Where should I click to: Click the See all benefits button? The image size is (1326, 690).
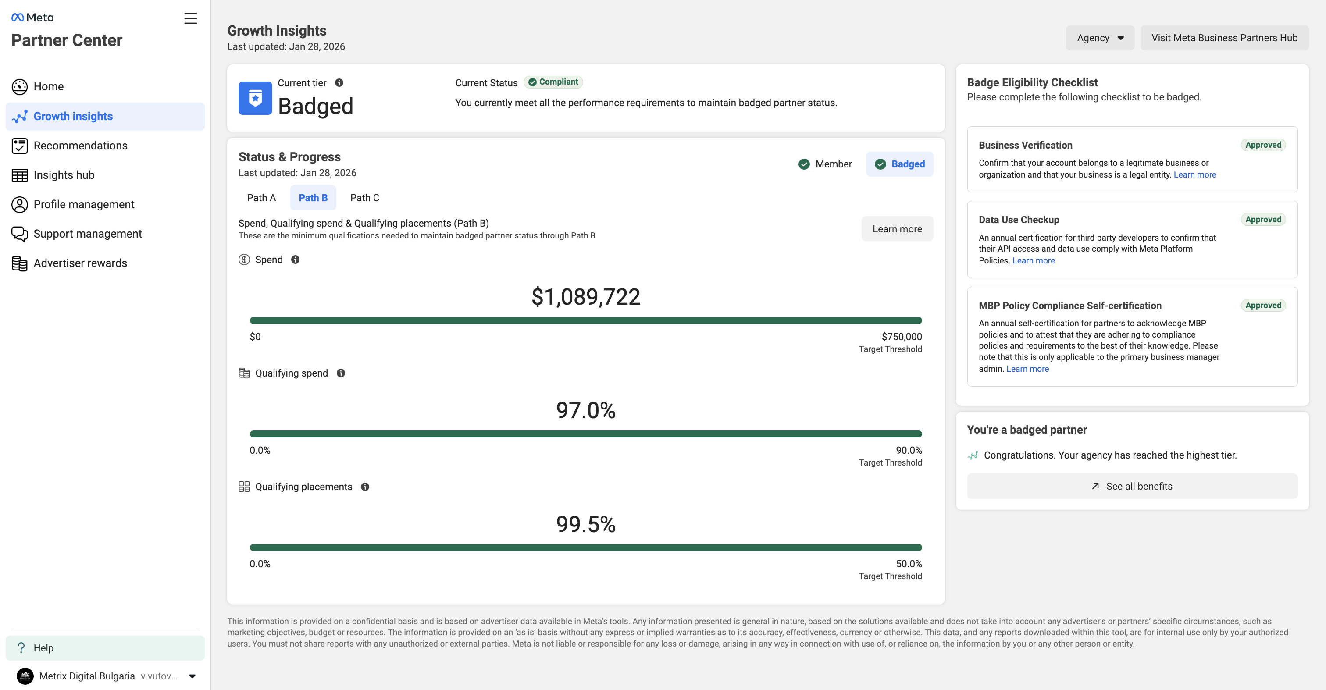1132,486
